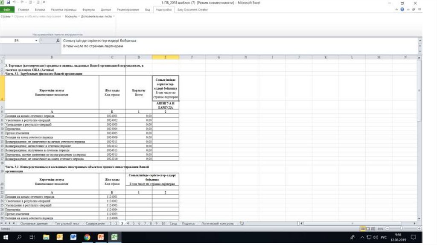
Task: Select the Титульный лист sheet tab
Action: pyautogui.click(x=67, y=223)
